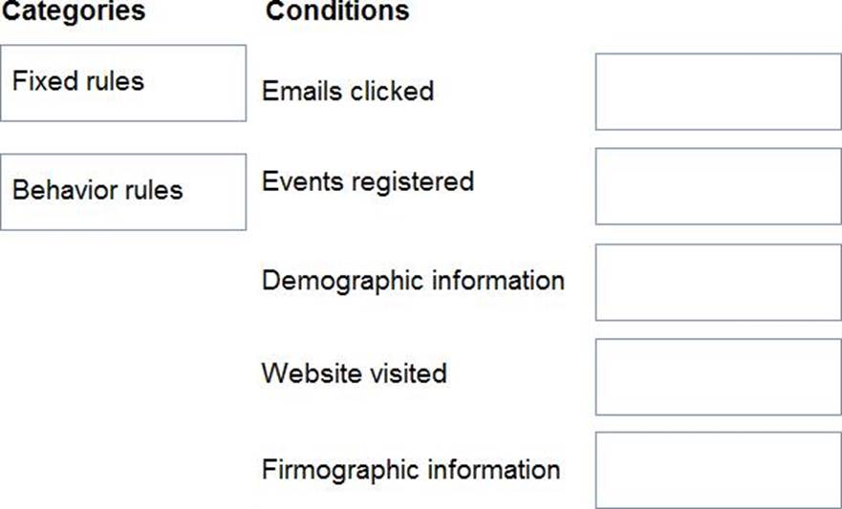The height and width of the screenshot is (509, 842).
Task: Click the empty box beside Emails clicked
Action: tap(718, 92)
